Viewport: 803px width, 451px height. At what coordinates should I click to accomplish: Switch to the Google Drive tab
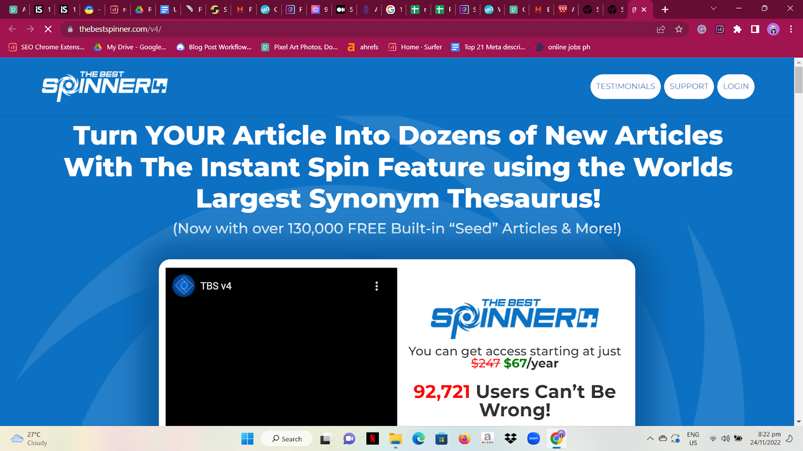click(143, 10)
